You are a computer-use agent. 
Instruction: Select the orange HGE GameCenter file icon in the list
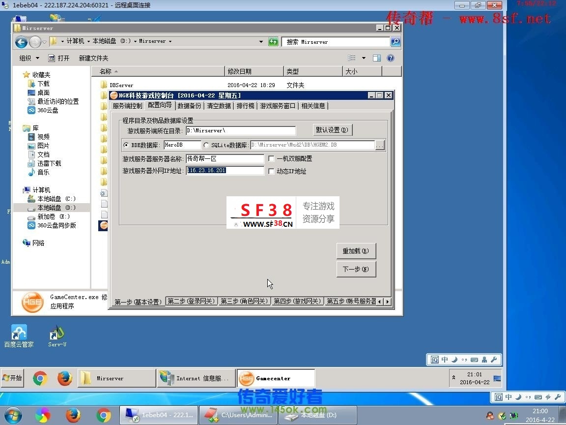coord(103,225)
